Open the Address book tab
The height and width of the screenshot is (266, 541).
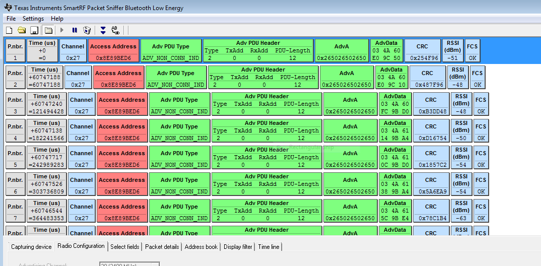tap(201, 247)
